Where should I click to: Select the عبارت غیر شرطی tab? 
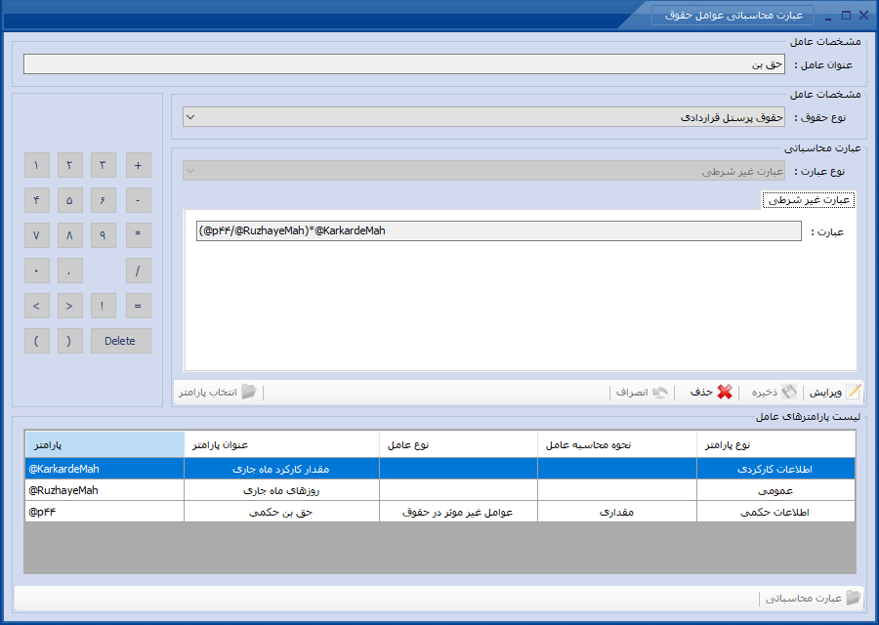[808, 200]
